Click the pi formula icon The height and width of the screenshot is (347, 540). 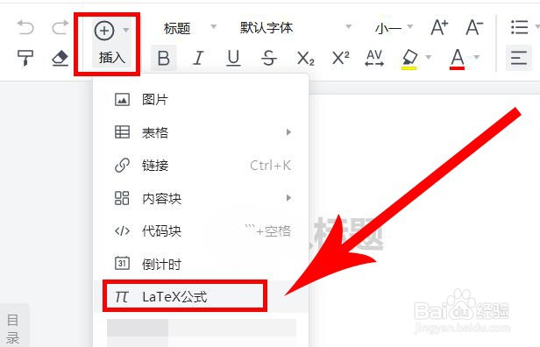tap(122, 296)
